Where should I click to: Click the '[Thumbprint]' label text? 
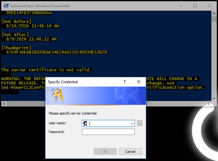click(16, 48)
